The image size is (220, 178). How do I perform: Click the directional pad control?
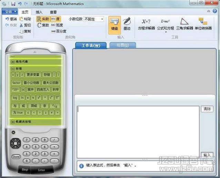(16, 143)
